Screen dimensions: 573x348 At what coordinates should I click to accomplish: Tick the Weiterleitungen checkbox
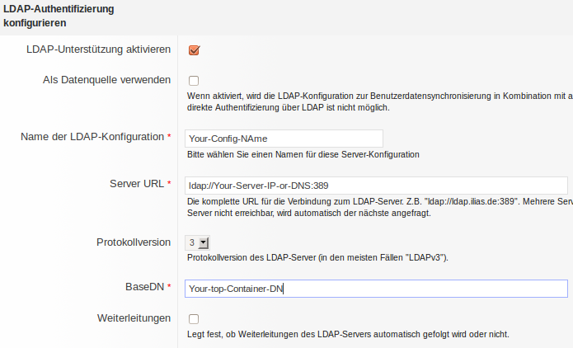pos(194,318)
